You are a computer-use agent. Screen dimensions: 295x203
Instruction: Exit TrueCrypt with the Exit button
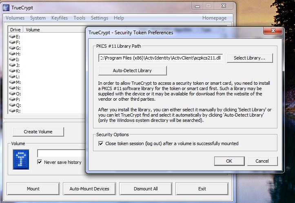coord(202,189)
